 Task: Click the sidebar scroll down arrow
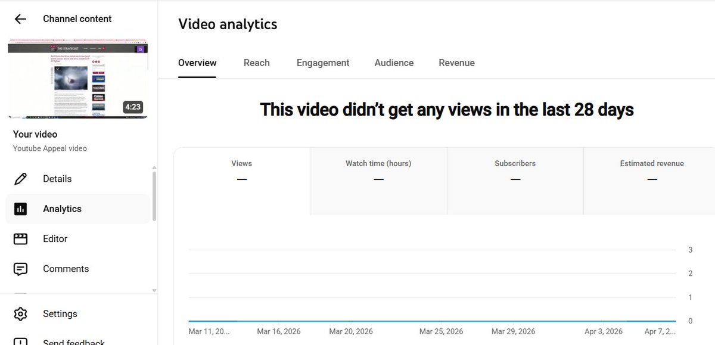tap(154, 290)
